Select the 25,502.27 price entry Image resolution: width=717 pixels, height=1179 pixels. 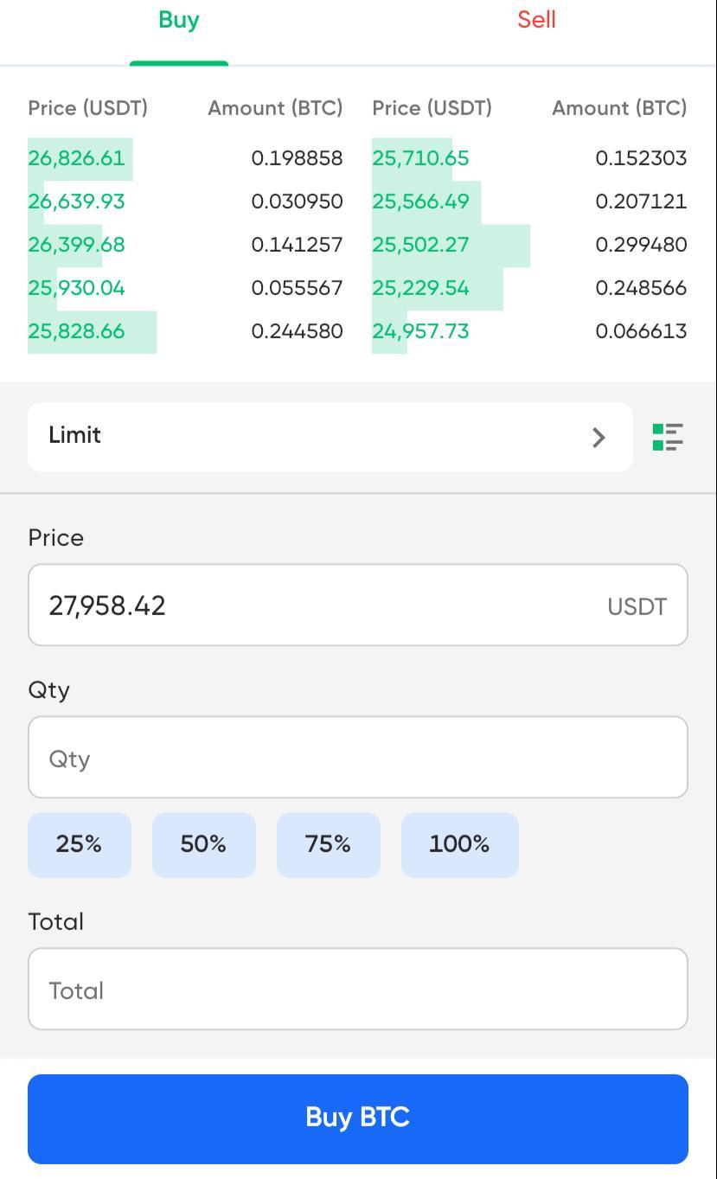coord(420,245)
